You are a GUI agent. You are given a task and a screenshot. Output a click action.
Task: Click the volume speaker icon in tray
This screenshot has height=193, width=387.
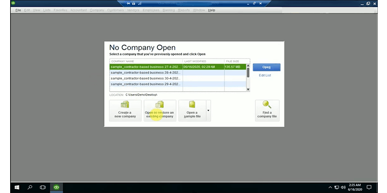coord(343,187)
